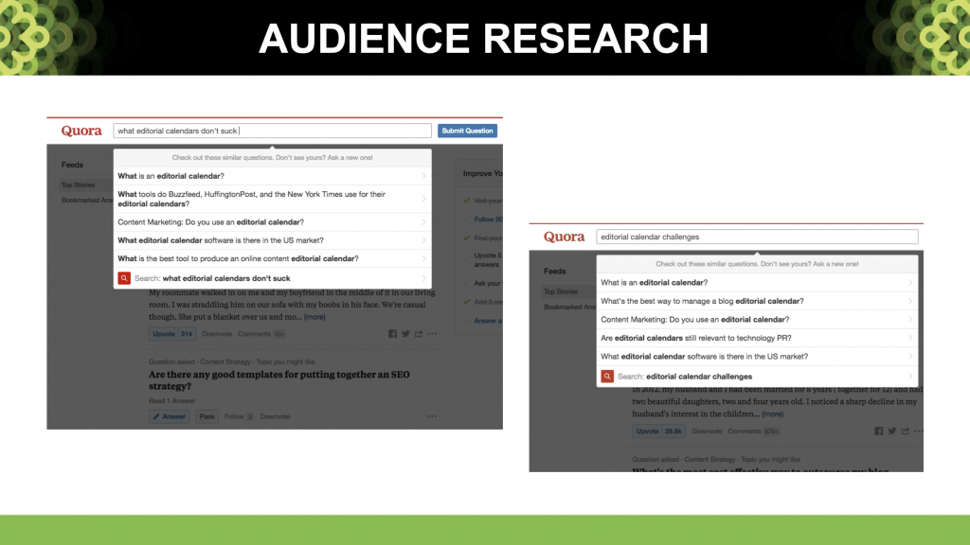Click the red search icon beside "editorial calendar challenges"
This screenshot has height=545, width=970.
(607, 377)
